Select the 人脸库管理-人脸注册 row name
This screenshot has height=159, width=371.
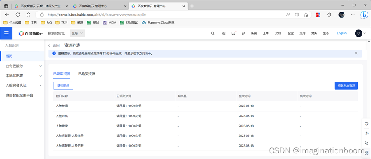70,136
